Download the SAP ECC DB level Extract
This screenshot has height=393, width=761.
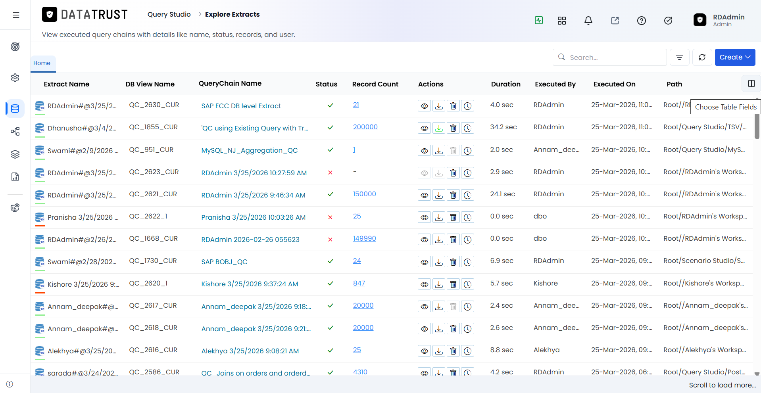pos(439,106)
